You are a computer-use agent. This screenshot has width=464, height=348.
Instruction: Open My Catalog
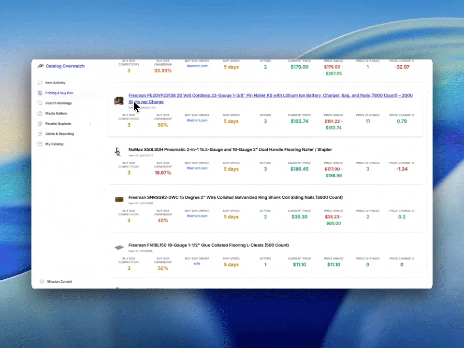tap(54, 144)
